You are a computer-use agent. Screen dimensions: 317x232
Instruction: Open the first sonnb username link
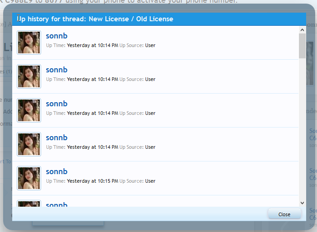57,36
